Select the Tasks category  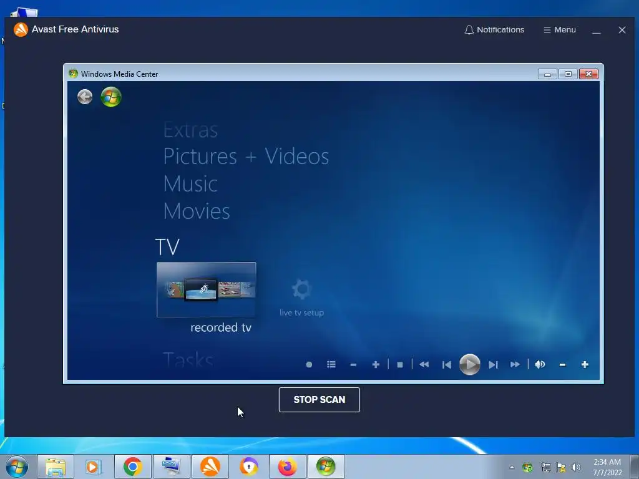(x=188, y=359)
